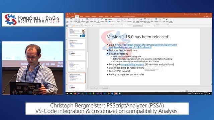Open the Table insert dropdown
Screen dimensions: 214x120
[x=71, y=21]
